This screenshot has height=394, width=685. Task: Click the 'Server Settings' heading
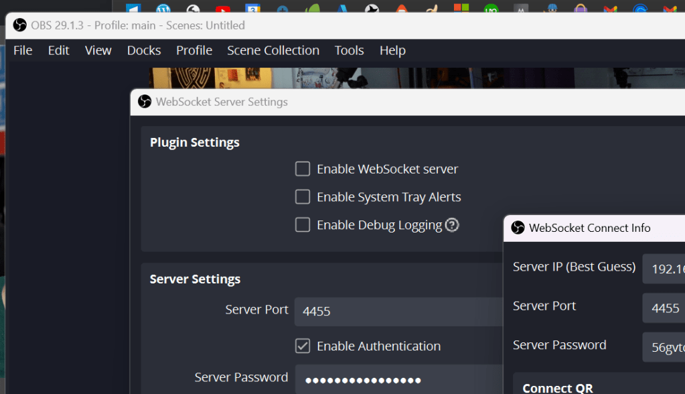195,279
